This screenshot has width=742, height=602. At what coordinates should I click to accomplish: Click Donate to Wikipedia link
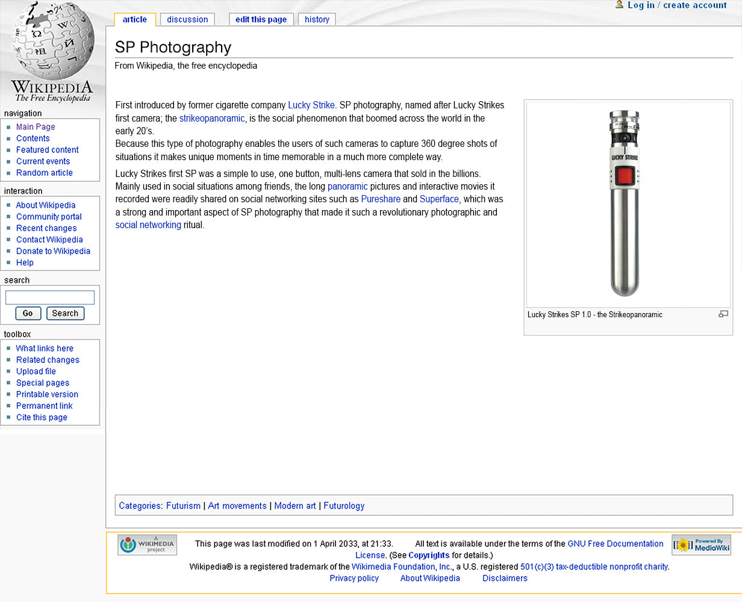(x=53, y=251)
